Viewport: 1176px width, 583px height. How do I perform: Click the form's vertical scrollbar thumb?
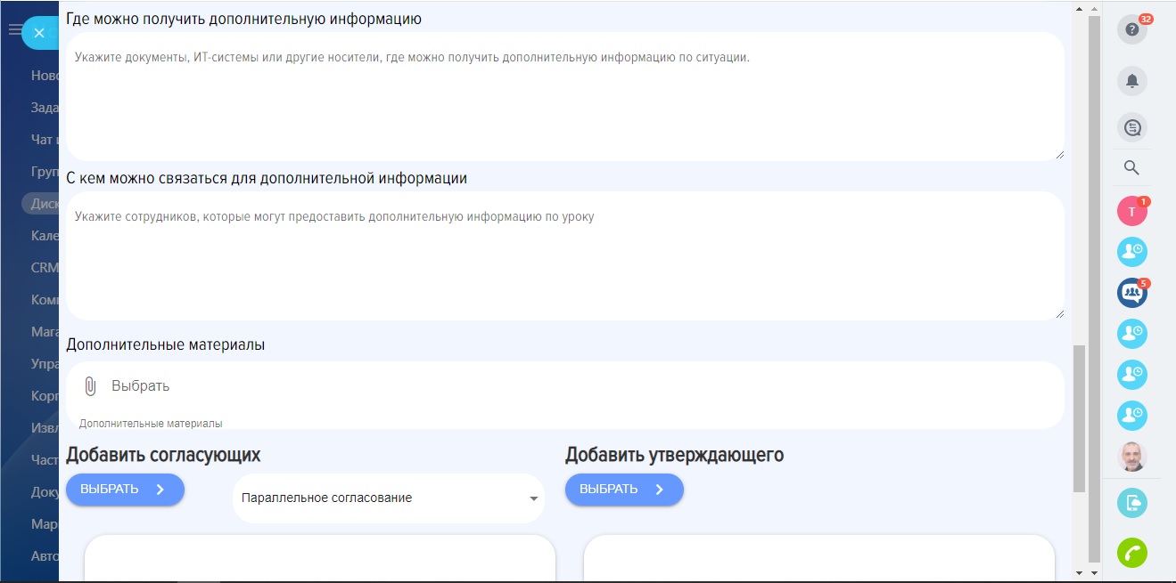click(1080, 418)
